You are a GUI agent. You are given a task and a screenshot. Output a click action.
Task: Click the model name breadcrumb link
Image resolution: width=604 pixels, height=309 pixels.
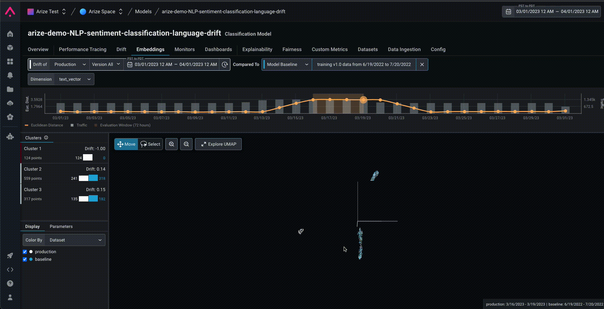[223, 12]
